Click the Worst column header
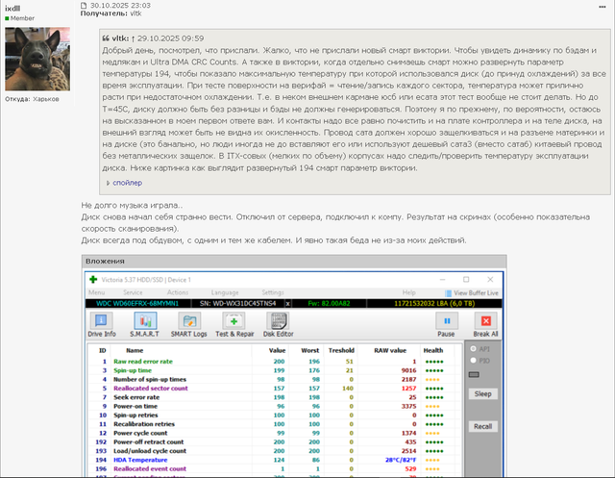Image resolution: width=615 pixels, height=478 pixels. pos(309,350)
